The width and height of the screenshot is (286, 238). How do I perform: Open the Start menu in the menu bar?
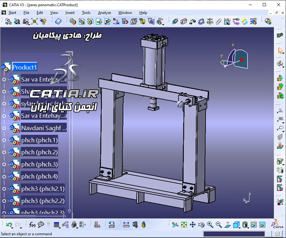12,13
